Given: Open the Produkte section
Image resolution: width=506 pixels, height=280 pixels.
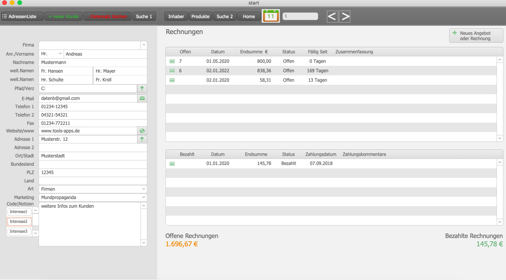Looking at the screenshot, I should (200, 17).
